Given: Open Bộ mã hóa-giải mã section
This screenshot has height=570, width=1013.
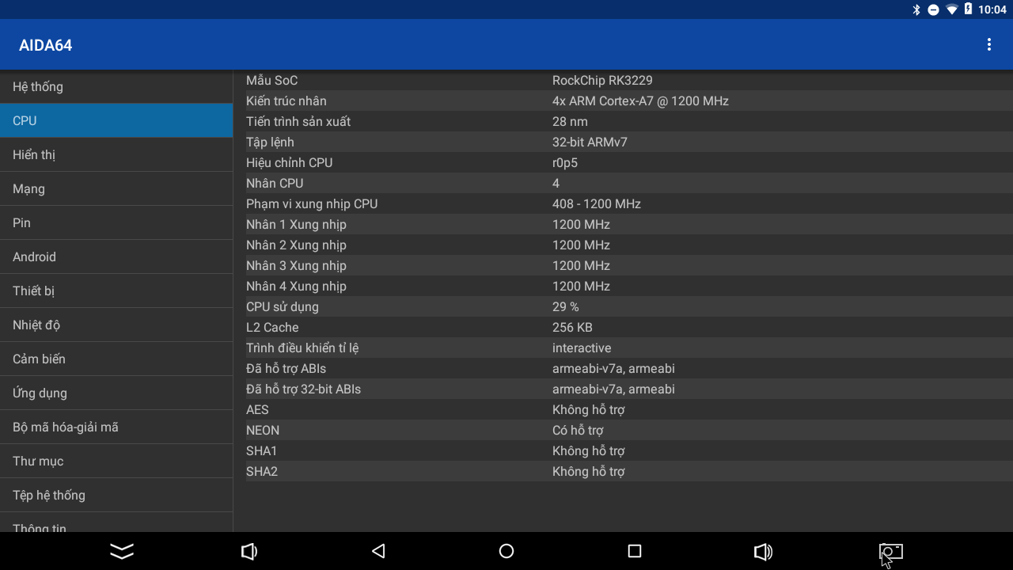Looking at the screenshot, I should pyautogui.click(x=116, y=427).
